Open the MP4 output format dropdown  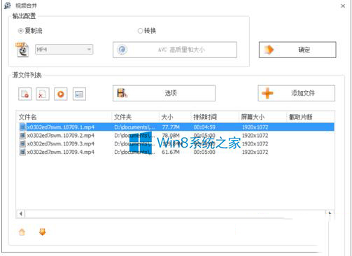64,50
